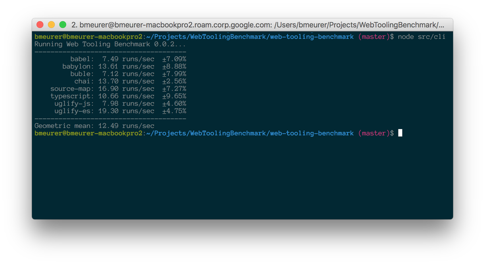Click 'bmeurer@bmeurer-macbookpro2' on the bottom prompt
The width and height of the screenshot is (485, 265).
click(88, 133)
